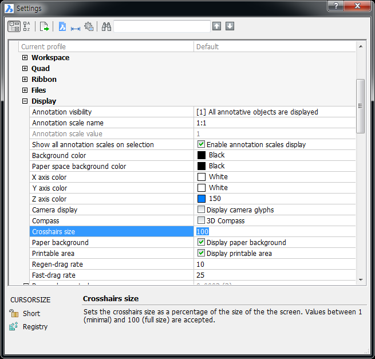
Task: Click the export settings icon
Action: 44,26
